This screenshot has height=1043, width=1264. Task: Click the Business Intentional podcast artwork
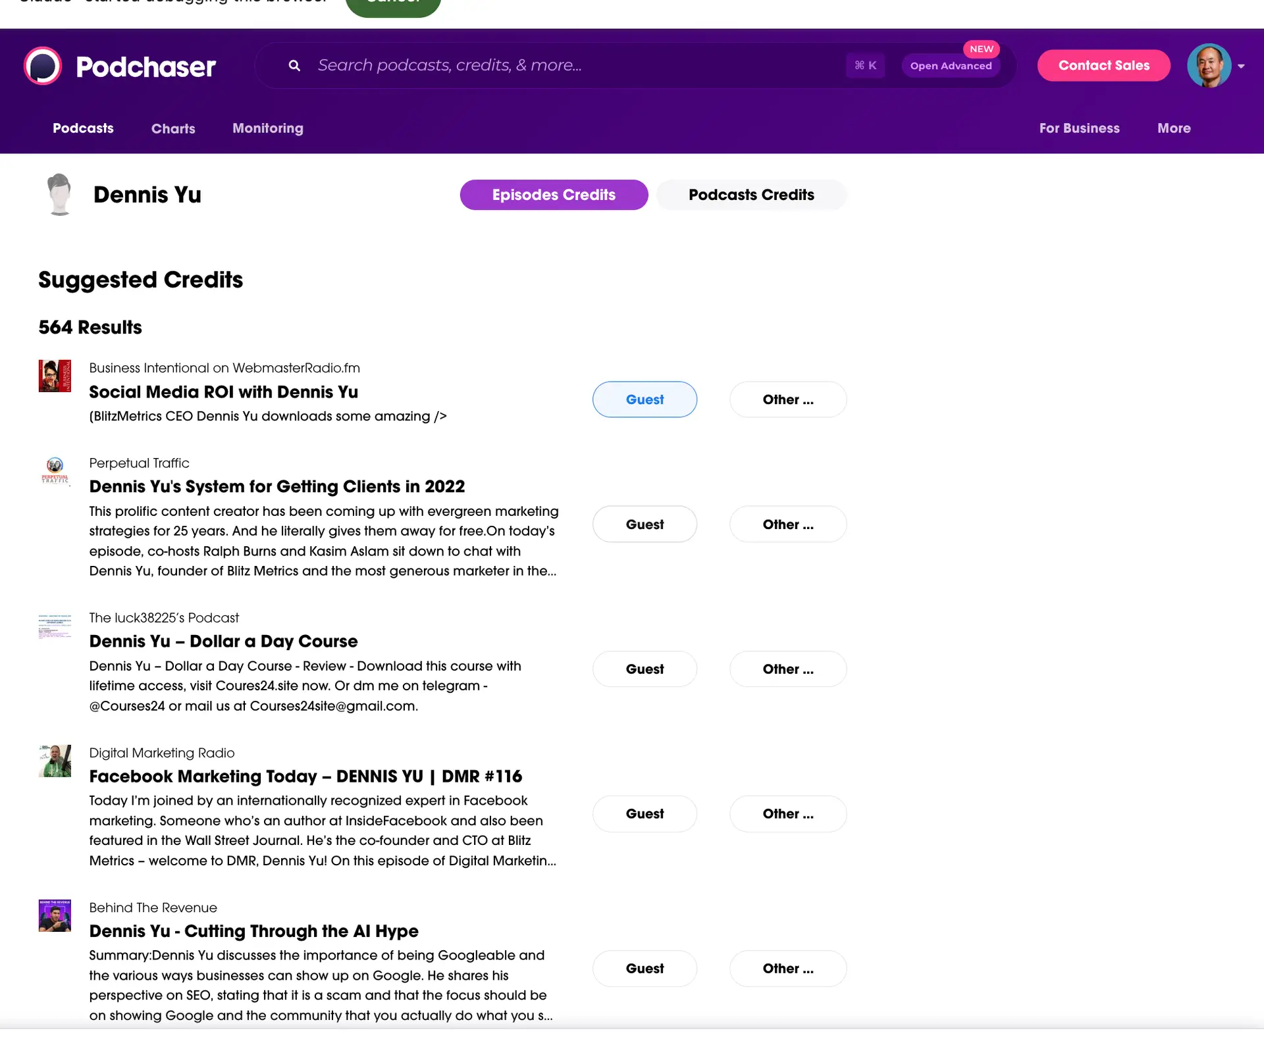point(55,376)
